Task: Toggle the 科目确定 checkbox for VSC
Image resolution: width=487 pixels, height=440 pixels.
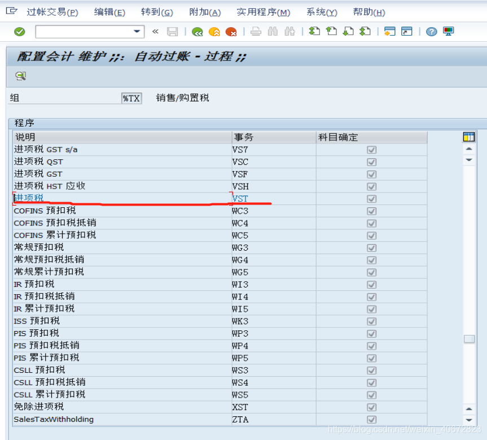Action: pos(371,162)
